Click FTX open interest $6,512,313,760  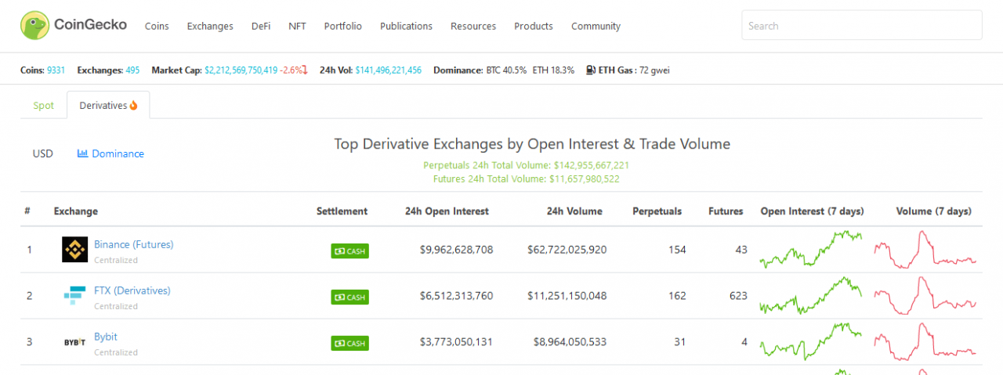point(457,296)
